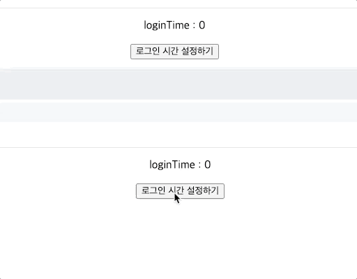
Task: Select the upper loginTime : 0 text
Action: [174, 25]
